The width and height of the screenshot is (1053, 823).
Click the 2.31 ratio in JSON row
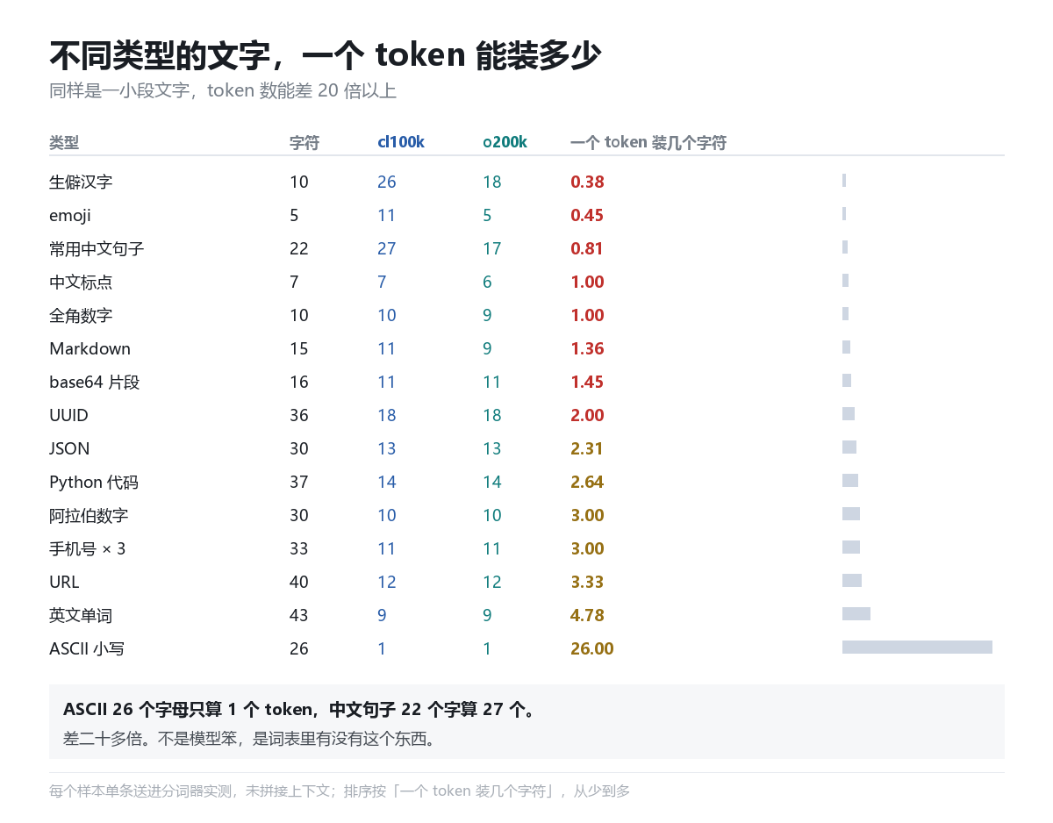coord(587,449)
